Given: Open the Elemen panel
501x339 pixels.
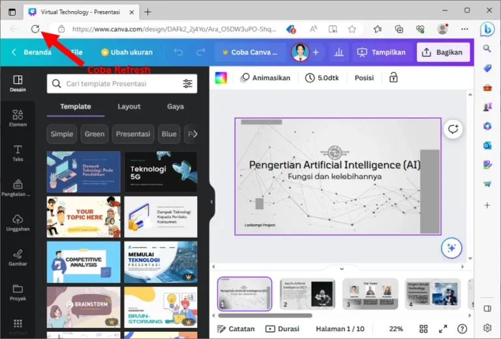Looking at the screenshot, I should coord(18,118).
